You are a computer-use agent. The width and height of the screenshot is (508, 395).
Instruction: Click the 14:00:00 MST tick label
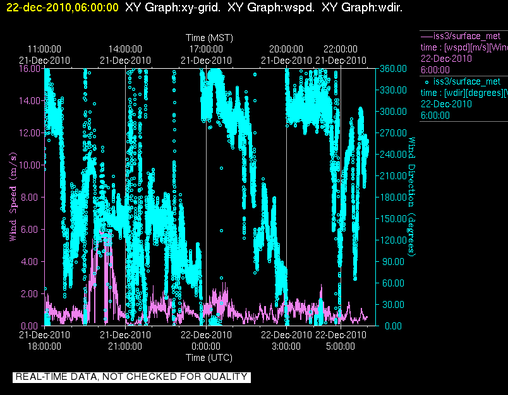click(x=125, y=49)
